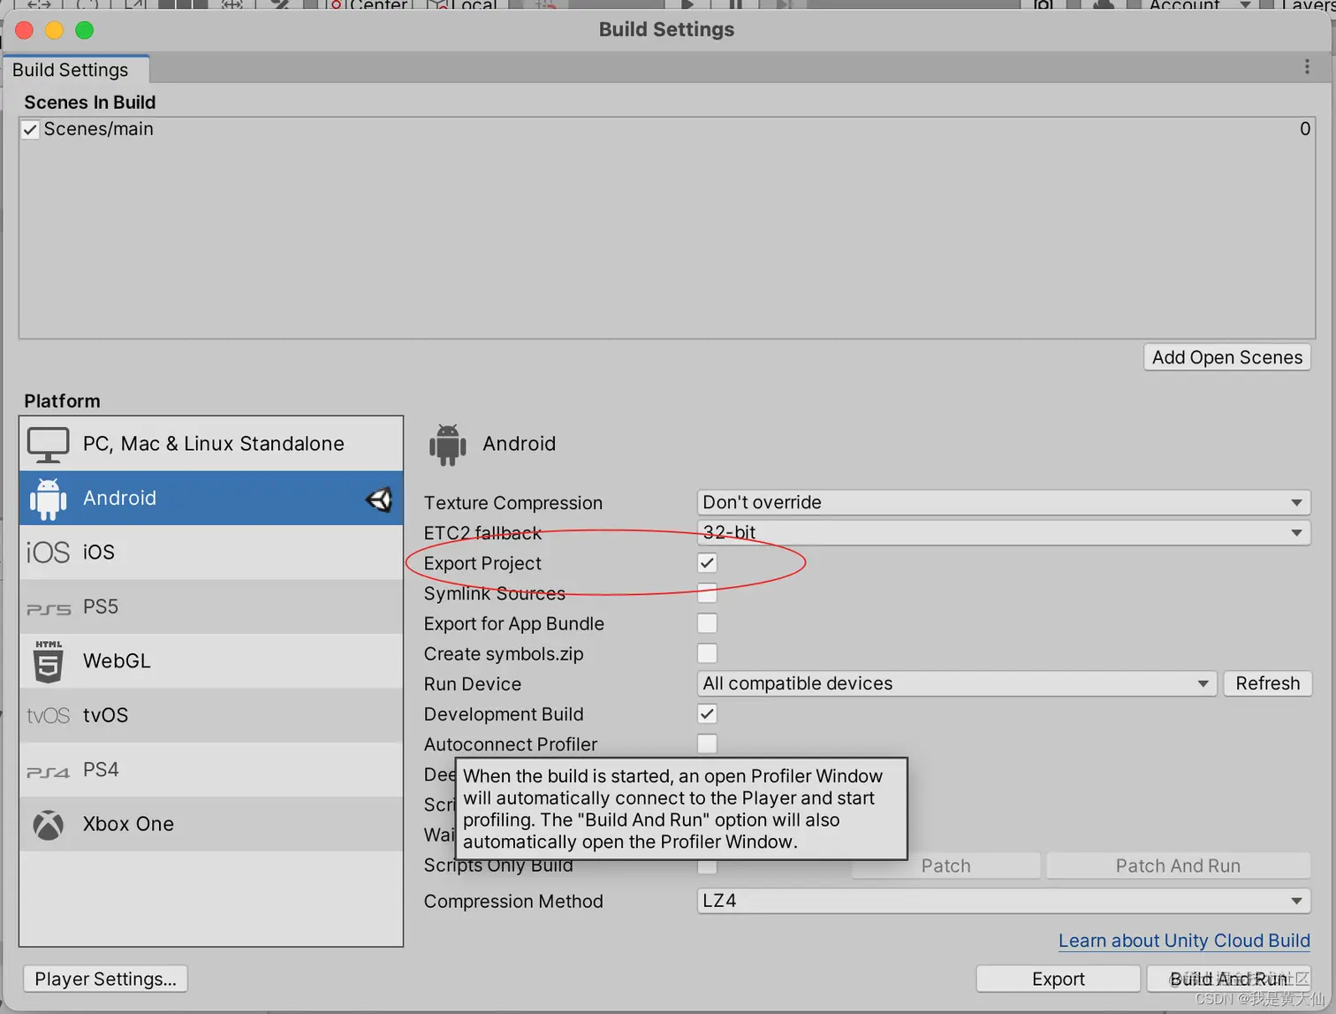Click the Unity logo on the Android row
The image size is (1336, 1014).
click(x=379, y=499)
